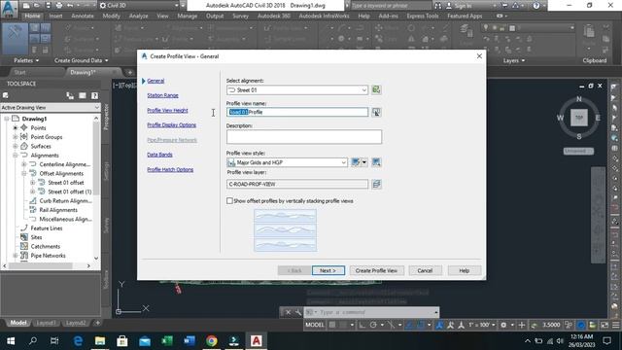Screen dimensions: 622x350
Task: Open the Modify ribbon tab
Action: click(111, 16)
